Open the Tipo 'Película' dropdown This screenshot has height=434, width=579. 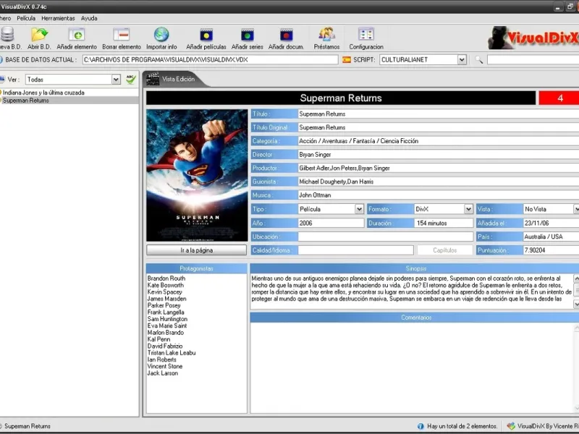coord(359,209)
